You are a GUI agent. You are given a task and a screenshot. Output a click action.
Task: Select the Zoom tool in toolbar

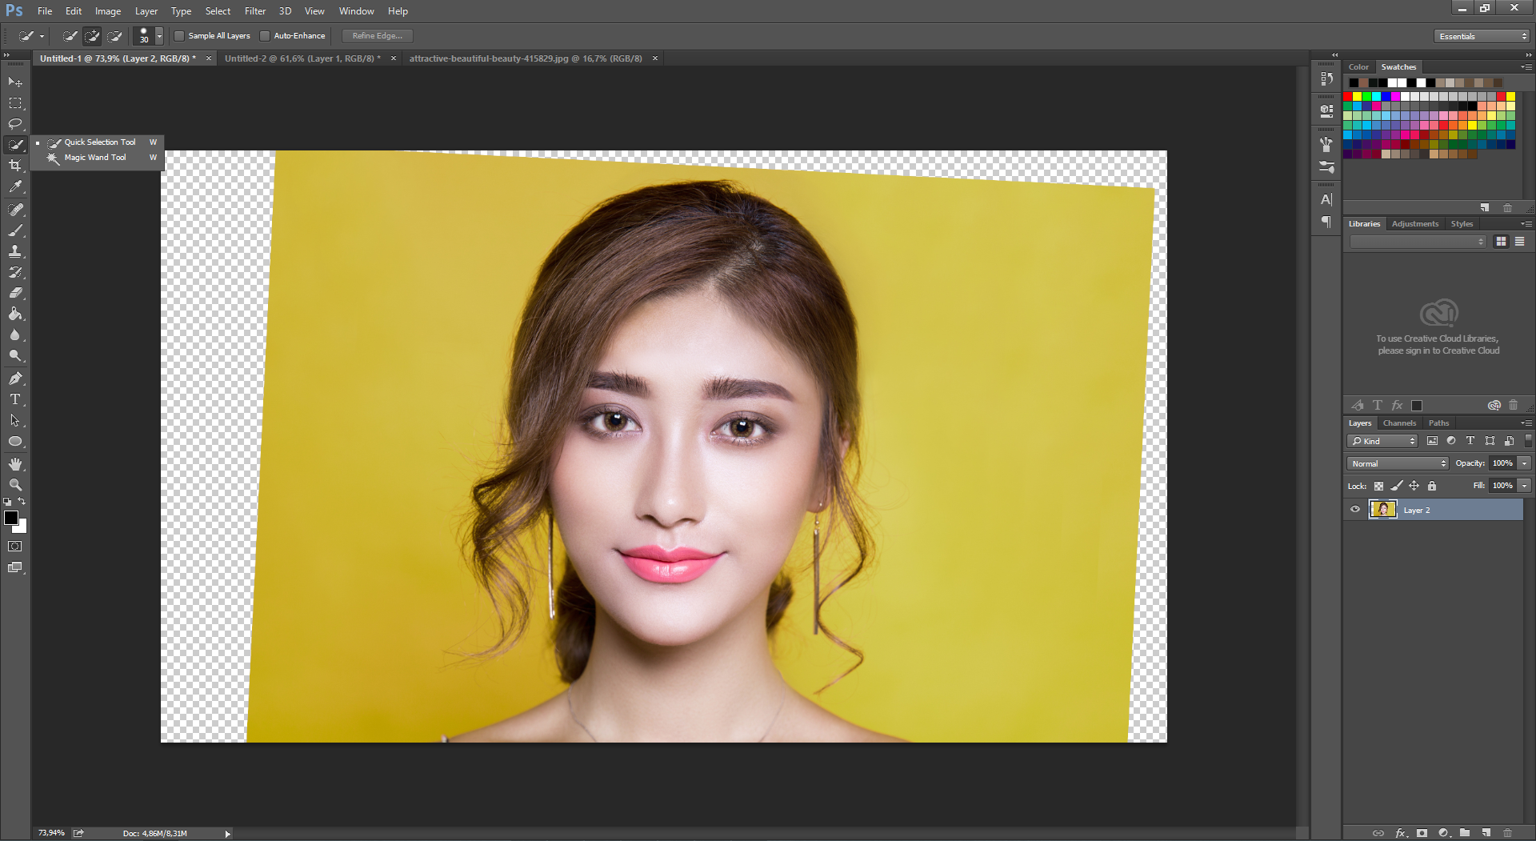[15, 485]
